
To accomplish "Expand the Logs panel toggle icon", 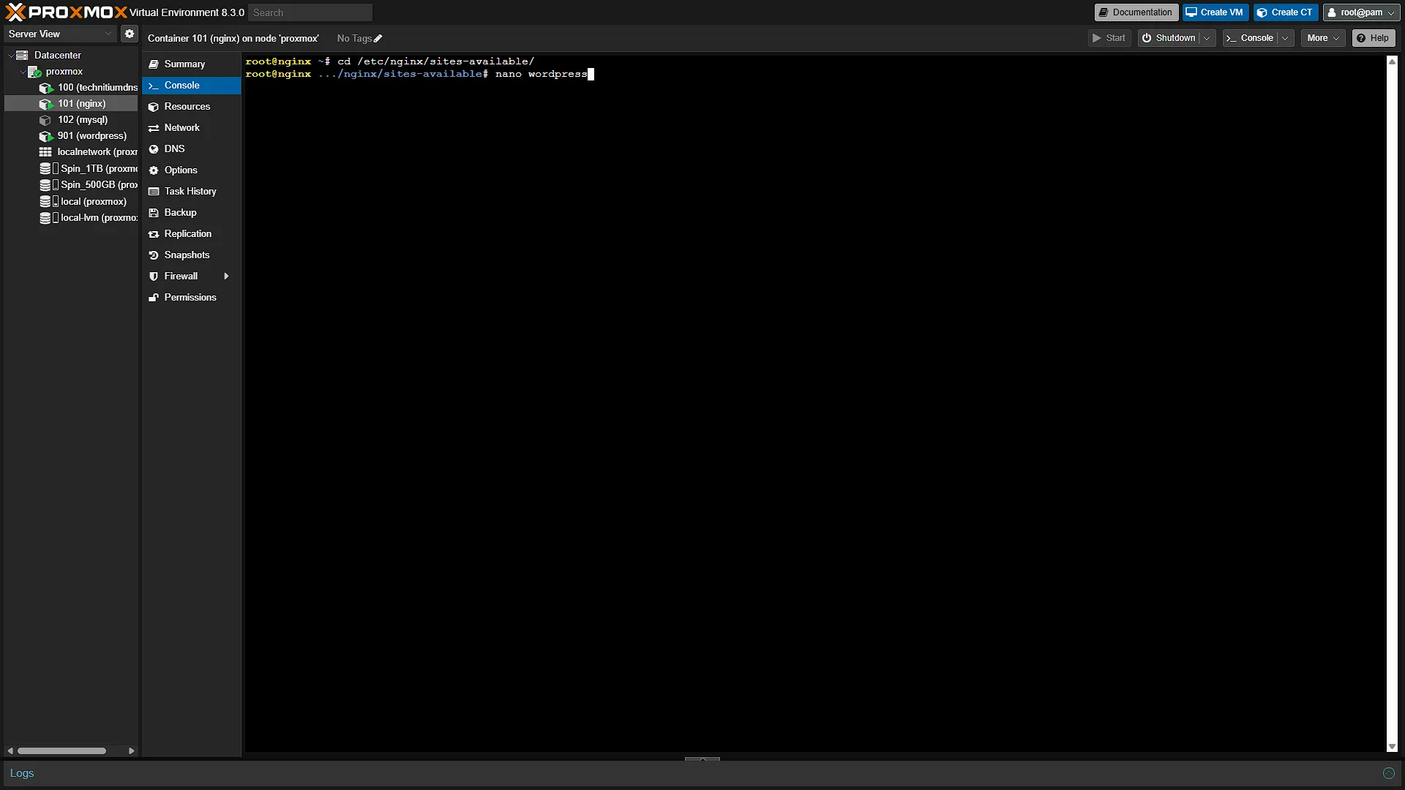I will coord(1388,773).
